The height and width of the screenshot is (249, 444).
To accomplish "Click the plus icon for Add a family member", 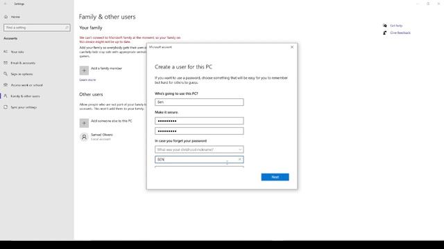I will pos(84,71).
